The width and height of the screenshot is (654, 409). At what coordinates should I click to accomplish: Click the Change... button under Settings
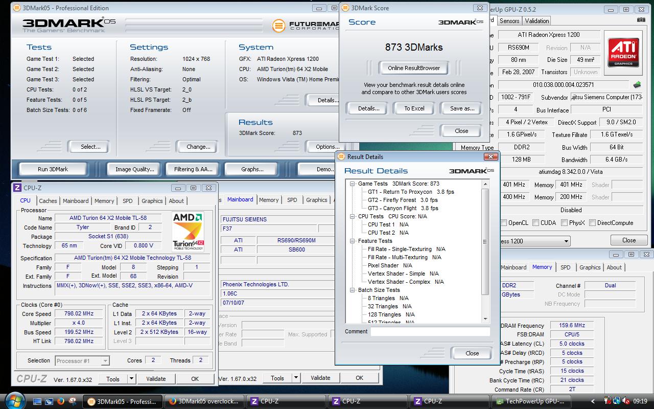point(198,147)
